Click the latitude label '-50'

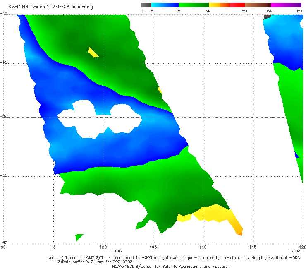[x=4, y=116]
